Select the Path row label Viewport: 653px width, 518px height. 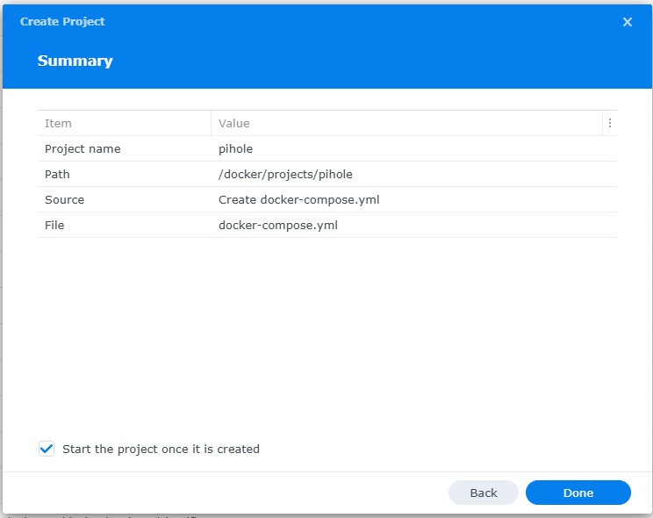pyautogui.click(x=57, y=175)
